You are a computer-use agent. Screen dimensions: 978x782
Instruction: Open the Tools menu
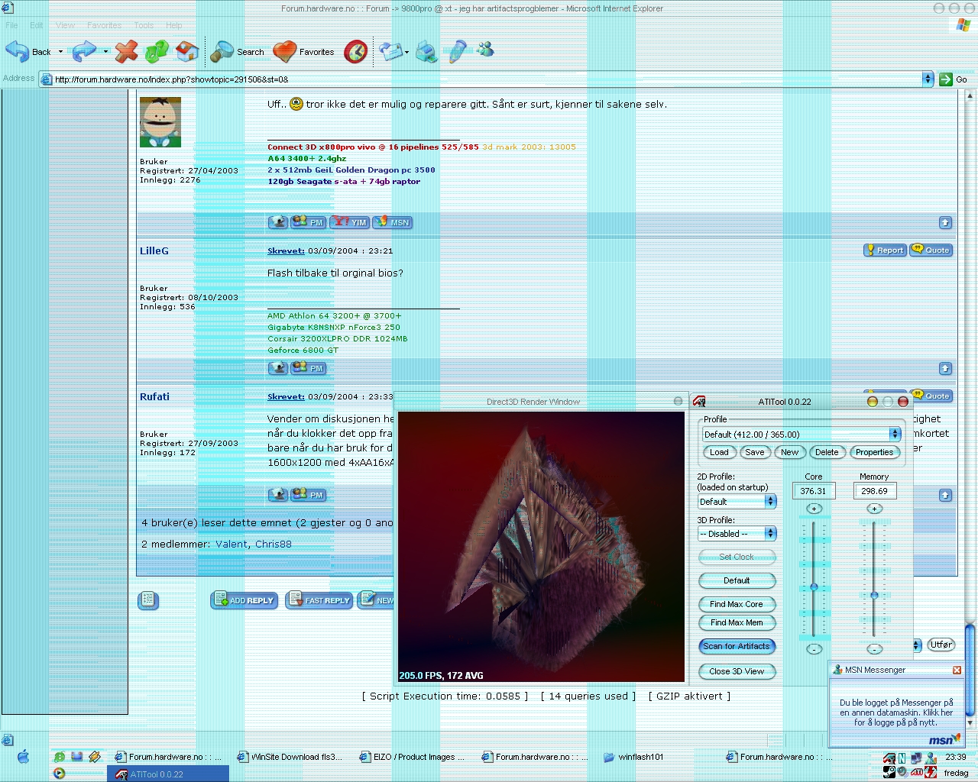point(144,25)
